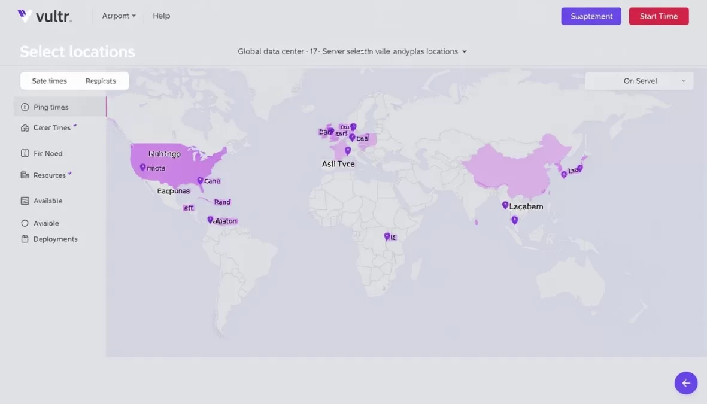Open the Help link
The image size is (707, 404).
161,16
